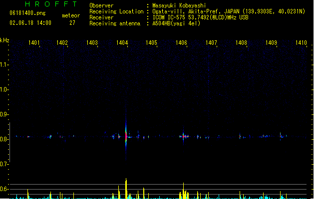Click the 1402 time axis label
The width and height of the screenshot is (314, 199).
62,42
